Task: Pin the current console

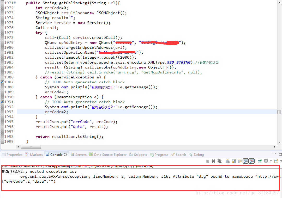Action: pyautogui.click(x=260, y=161)
